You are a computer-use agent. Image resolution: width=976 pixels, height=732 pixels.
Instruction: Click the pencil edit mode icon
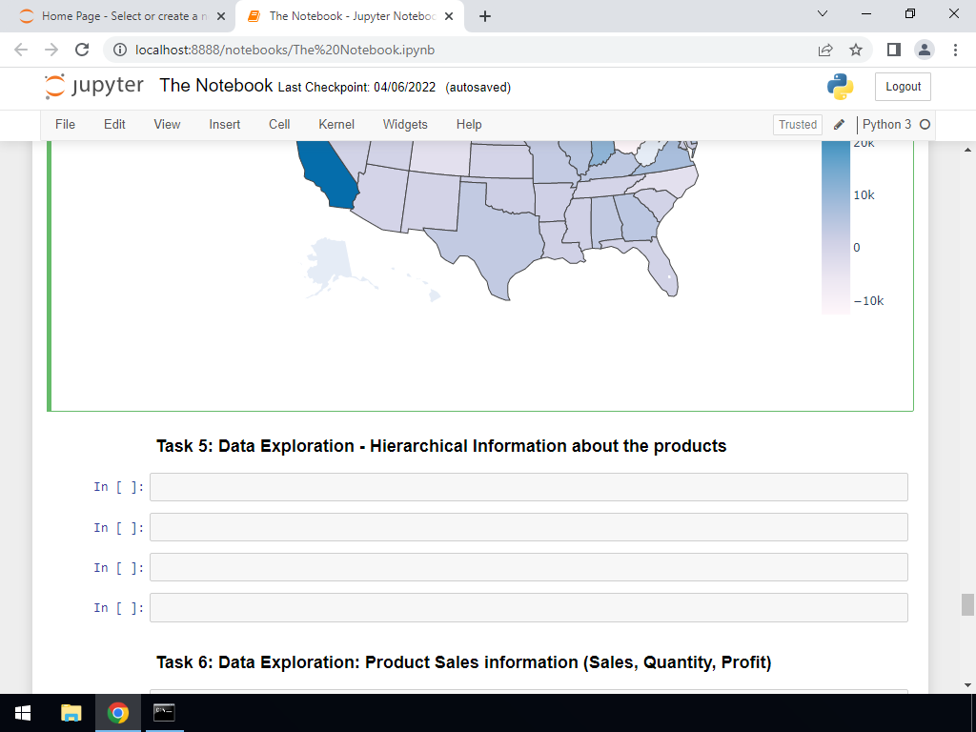tap(839, 125)
